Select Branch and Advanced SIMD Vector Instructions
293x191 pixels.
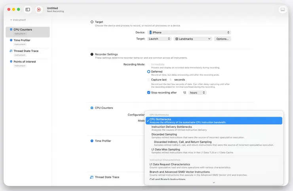(x=214, y=173)
